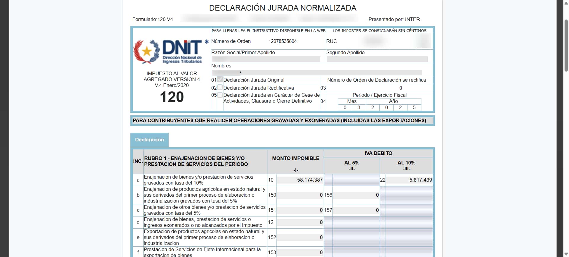Click 'IMPUESTO AL VALOR AGREGADO VERSION 4' text

click(x=172, y=76)
